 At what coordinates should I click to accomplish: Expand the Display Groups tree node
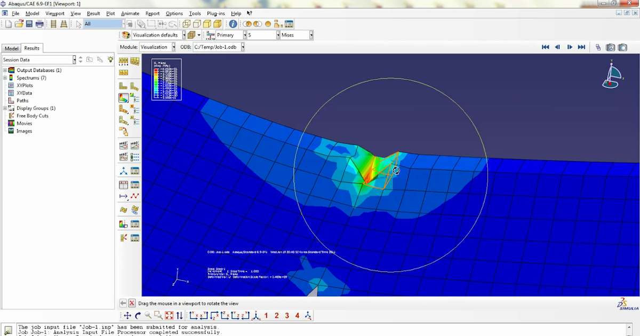(x=5, y=108)
